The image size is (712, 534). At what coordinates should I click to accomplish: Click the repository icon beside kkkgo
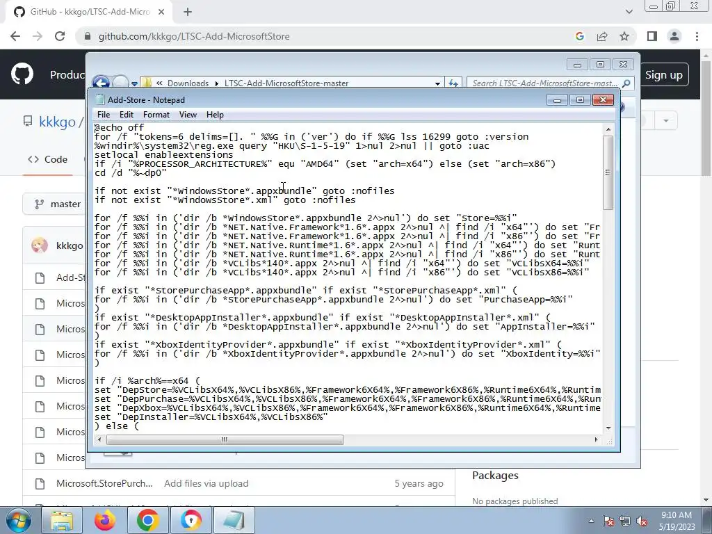pos(28,121)
